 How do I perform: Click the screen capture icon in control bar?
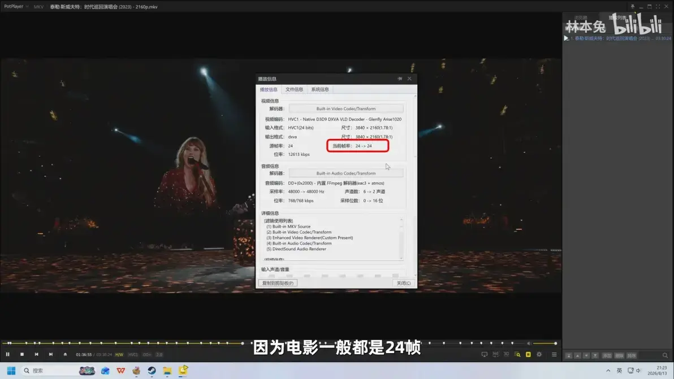485,355
